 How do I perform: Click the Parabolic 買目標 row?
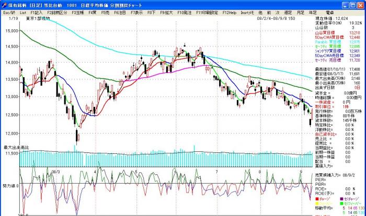tap(338, 42)
